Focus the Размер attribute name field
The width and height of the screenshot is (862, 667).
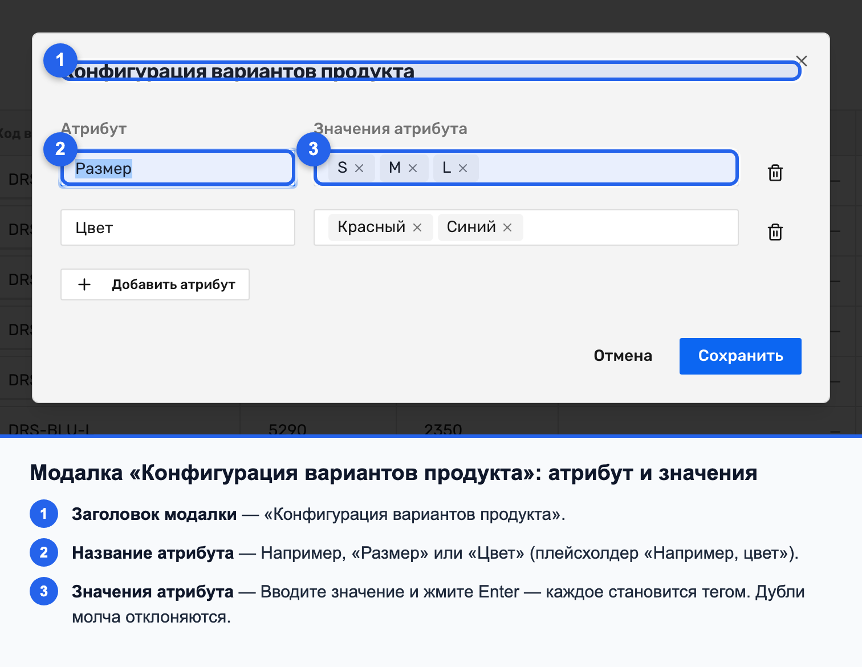178,168
